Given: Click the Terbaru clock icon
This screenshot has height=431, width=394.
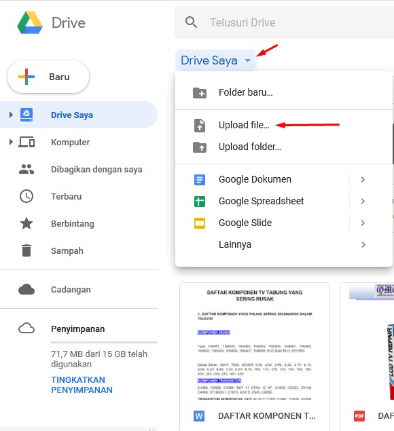Looking at the screenshot, I should tap(26, 196).
